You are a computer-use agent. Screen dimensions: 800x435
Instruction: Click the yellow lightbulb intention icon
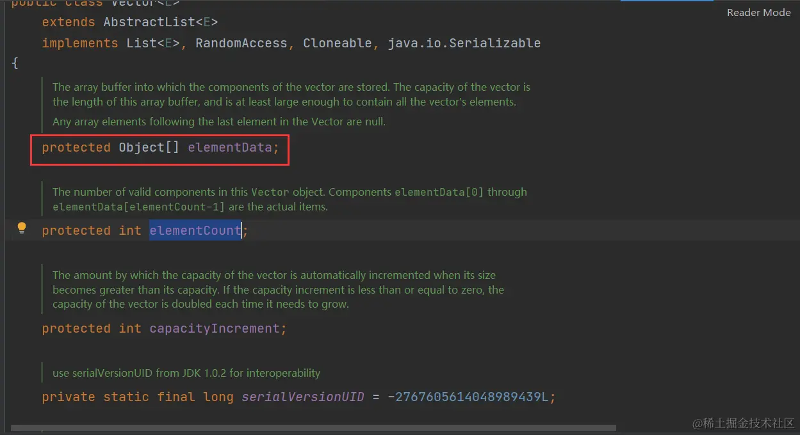click(22, 228)
